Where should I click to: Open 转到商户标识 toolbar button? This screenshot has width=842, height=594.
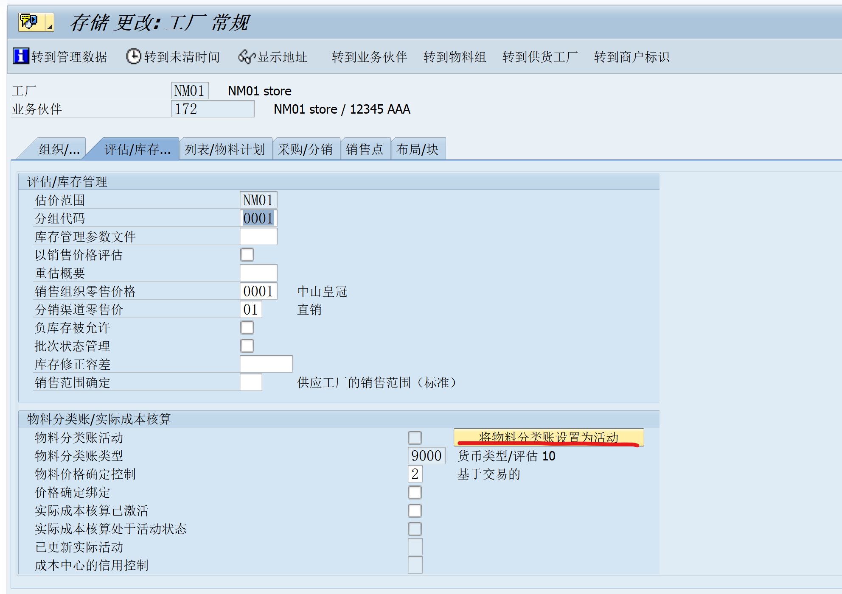(x=631, y=57)
